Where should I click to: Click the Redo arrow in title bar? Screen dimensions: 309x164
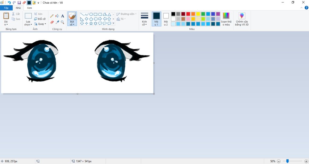(14, 2)
